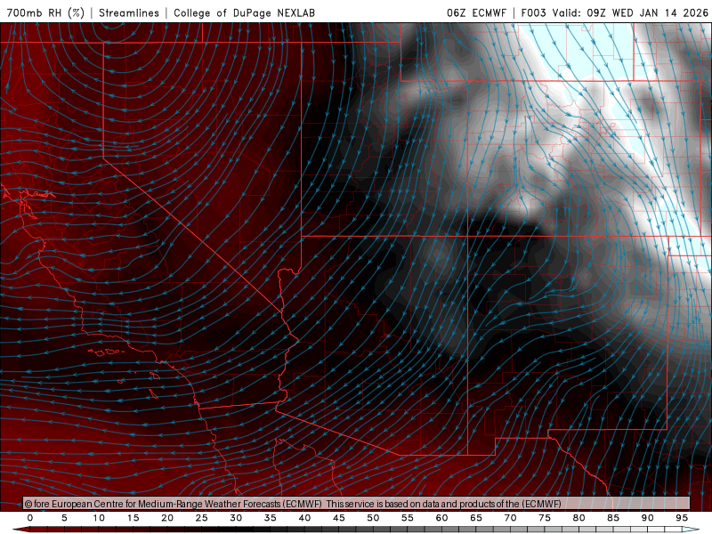Click "Valid: 09Z WED JAN 14 2026" timestamp
Screen dimensions: 712x534
(630, 12)
